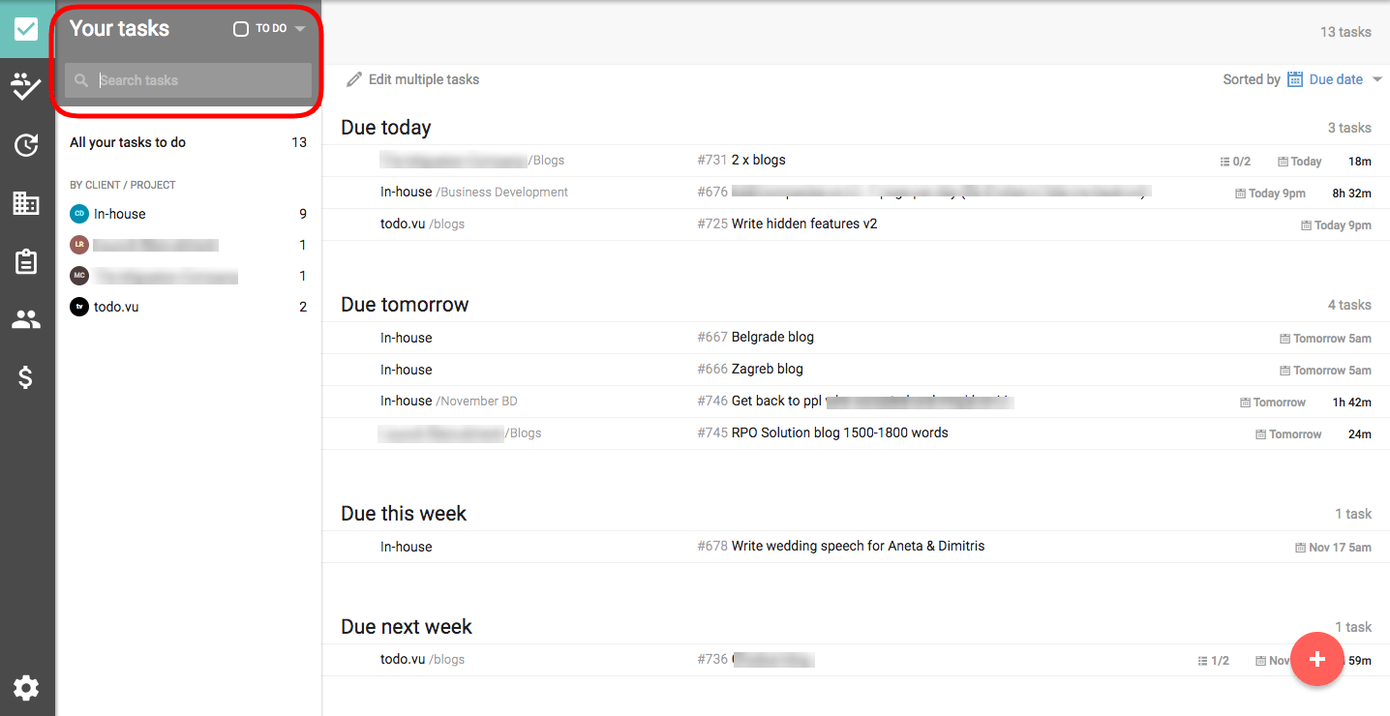Viewport: 1390px width, 716px height.
Task: Open task Belgrade blog
Action: pos(772,337)
